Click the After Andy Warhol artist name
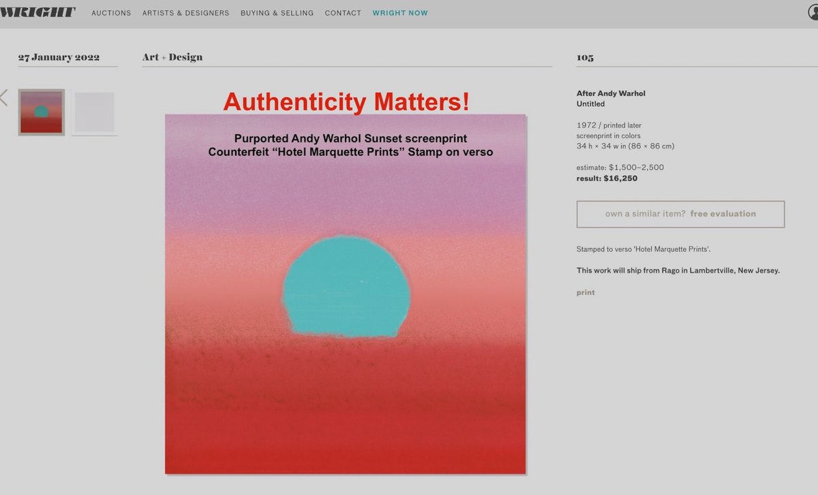 [611, 93]
